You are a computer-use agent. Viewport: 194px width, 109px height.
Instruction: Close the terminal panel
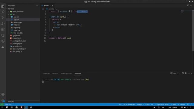point(192,73)
